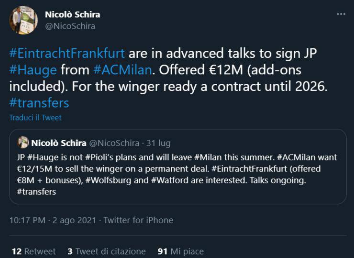View the 12 Retweet list

33,251
